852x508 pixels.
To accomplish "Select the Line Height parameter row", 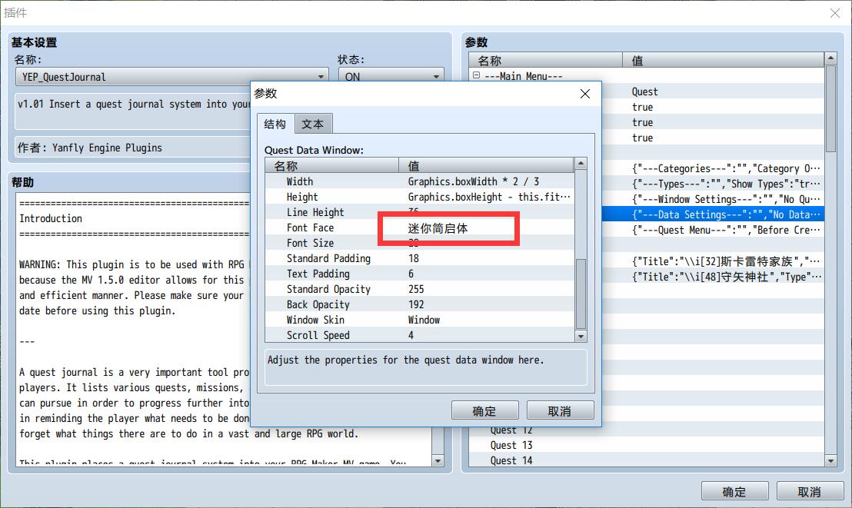I will click(x=420, y=212).
